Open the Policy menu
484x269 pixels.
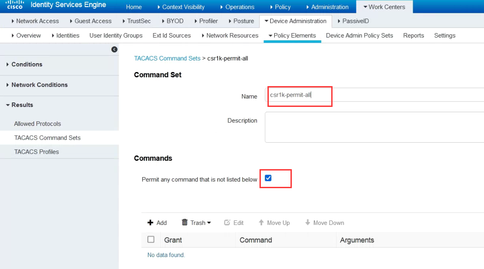coord(280,7)
